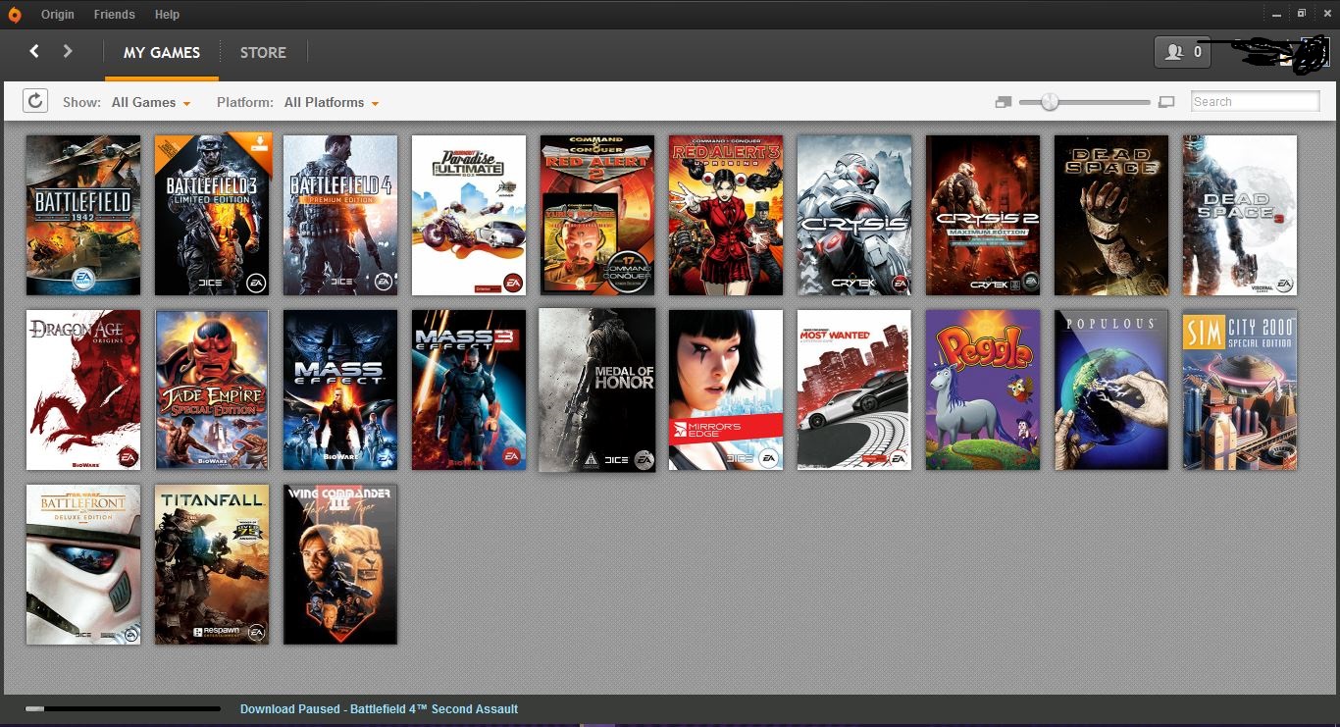The height and width of the screenshot is (727, 1340).
Task: Select the MY GAMES tab
Action: (162, 53)
